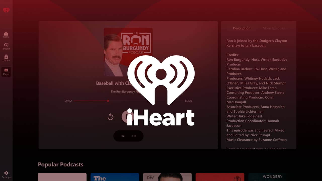Open the DW podcast tile
Screen dimensions: 322x181
click(x=167, y=177)
